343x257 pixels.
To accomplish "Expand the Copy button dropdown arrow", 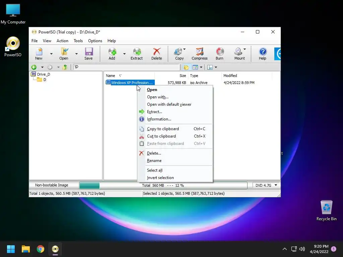I will tap(185, 50).
